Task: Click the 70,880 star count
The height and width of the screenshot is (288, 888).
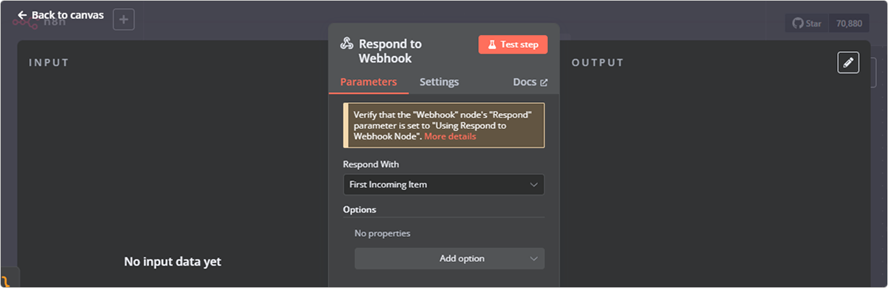Action: point(849,24)
